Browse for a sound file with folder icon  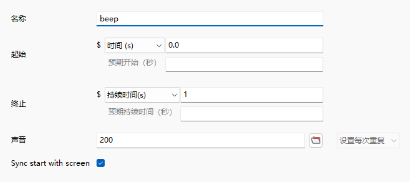(316, 141)
